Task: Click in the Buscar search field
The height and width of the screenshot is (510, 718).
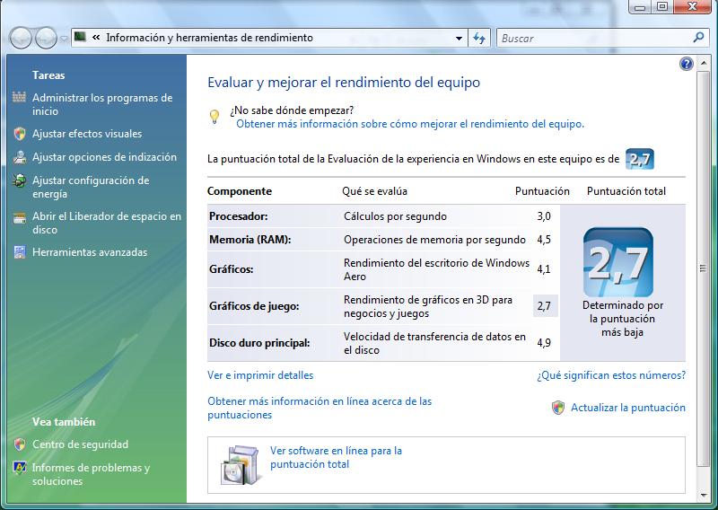Action: (x=592, y=38)
